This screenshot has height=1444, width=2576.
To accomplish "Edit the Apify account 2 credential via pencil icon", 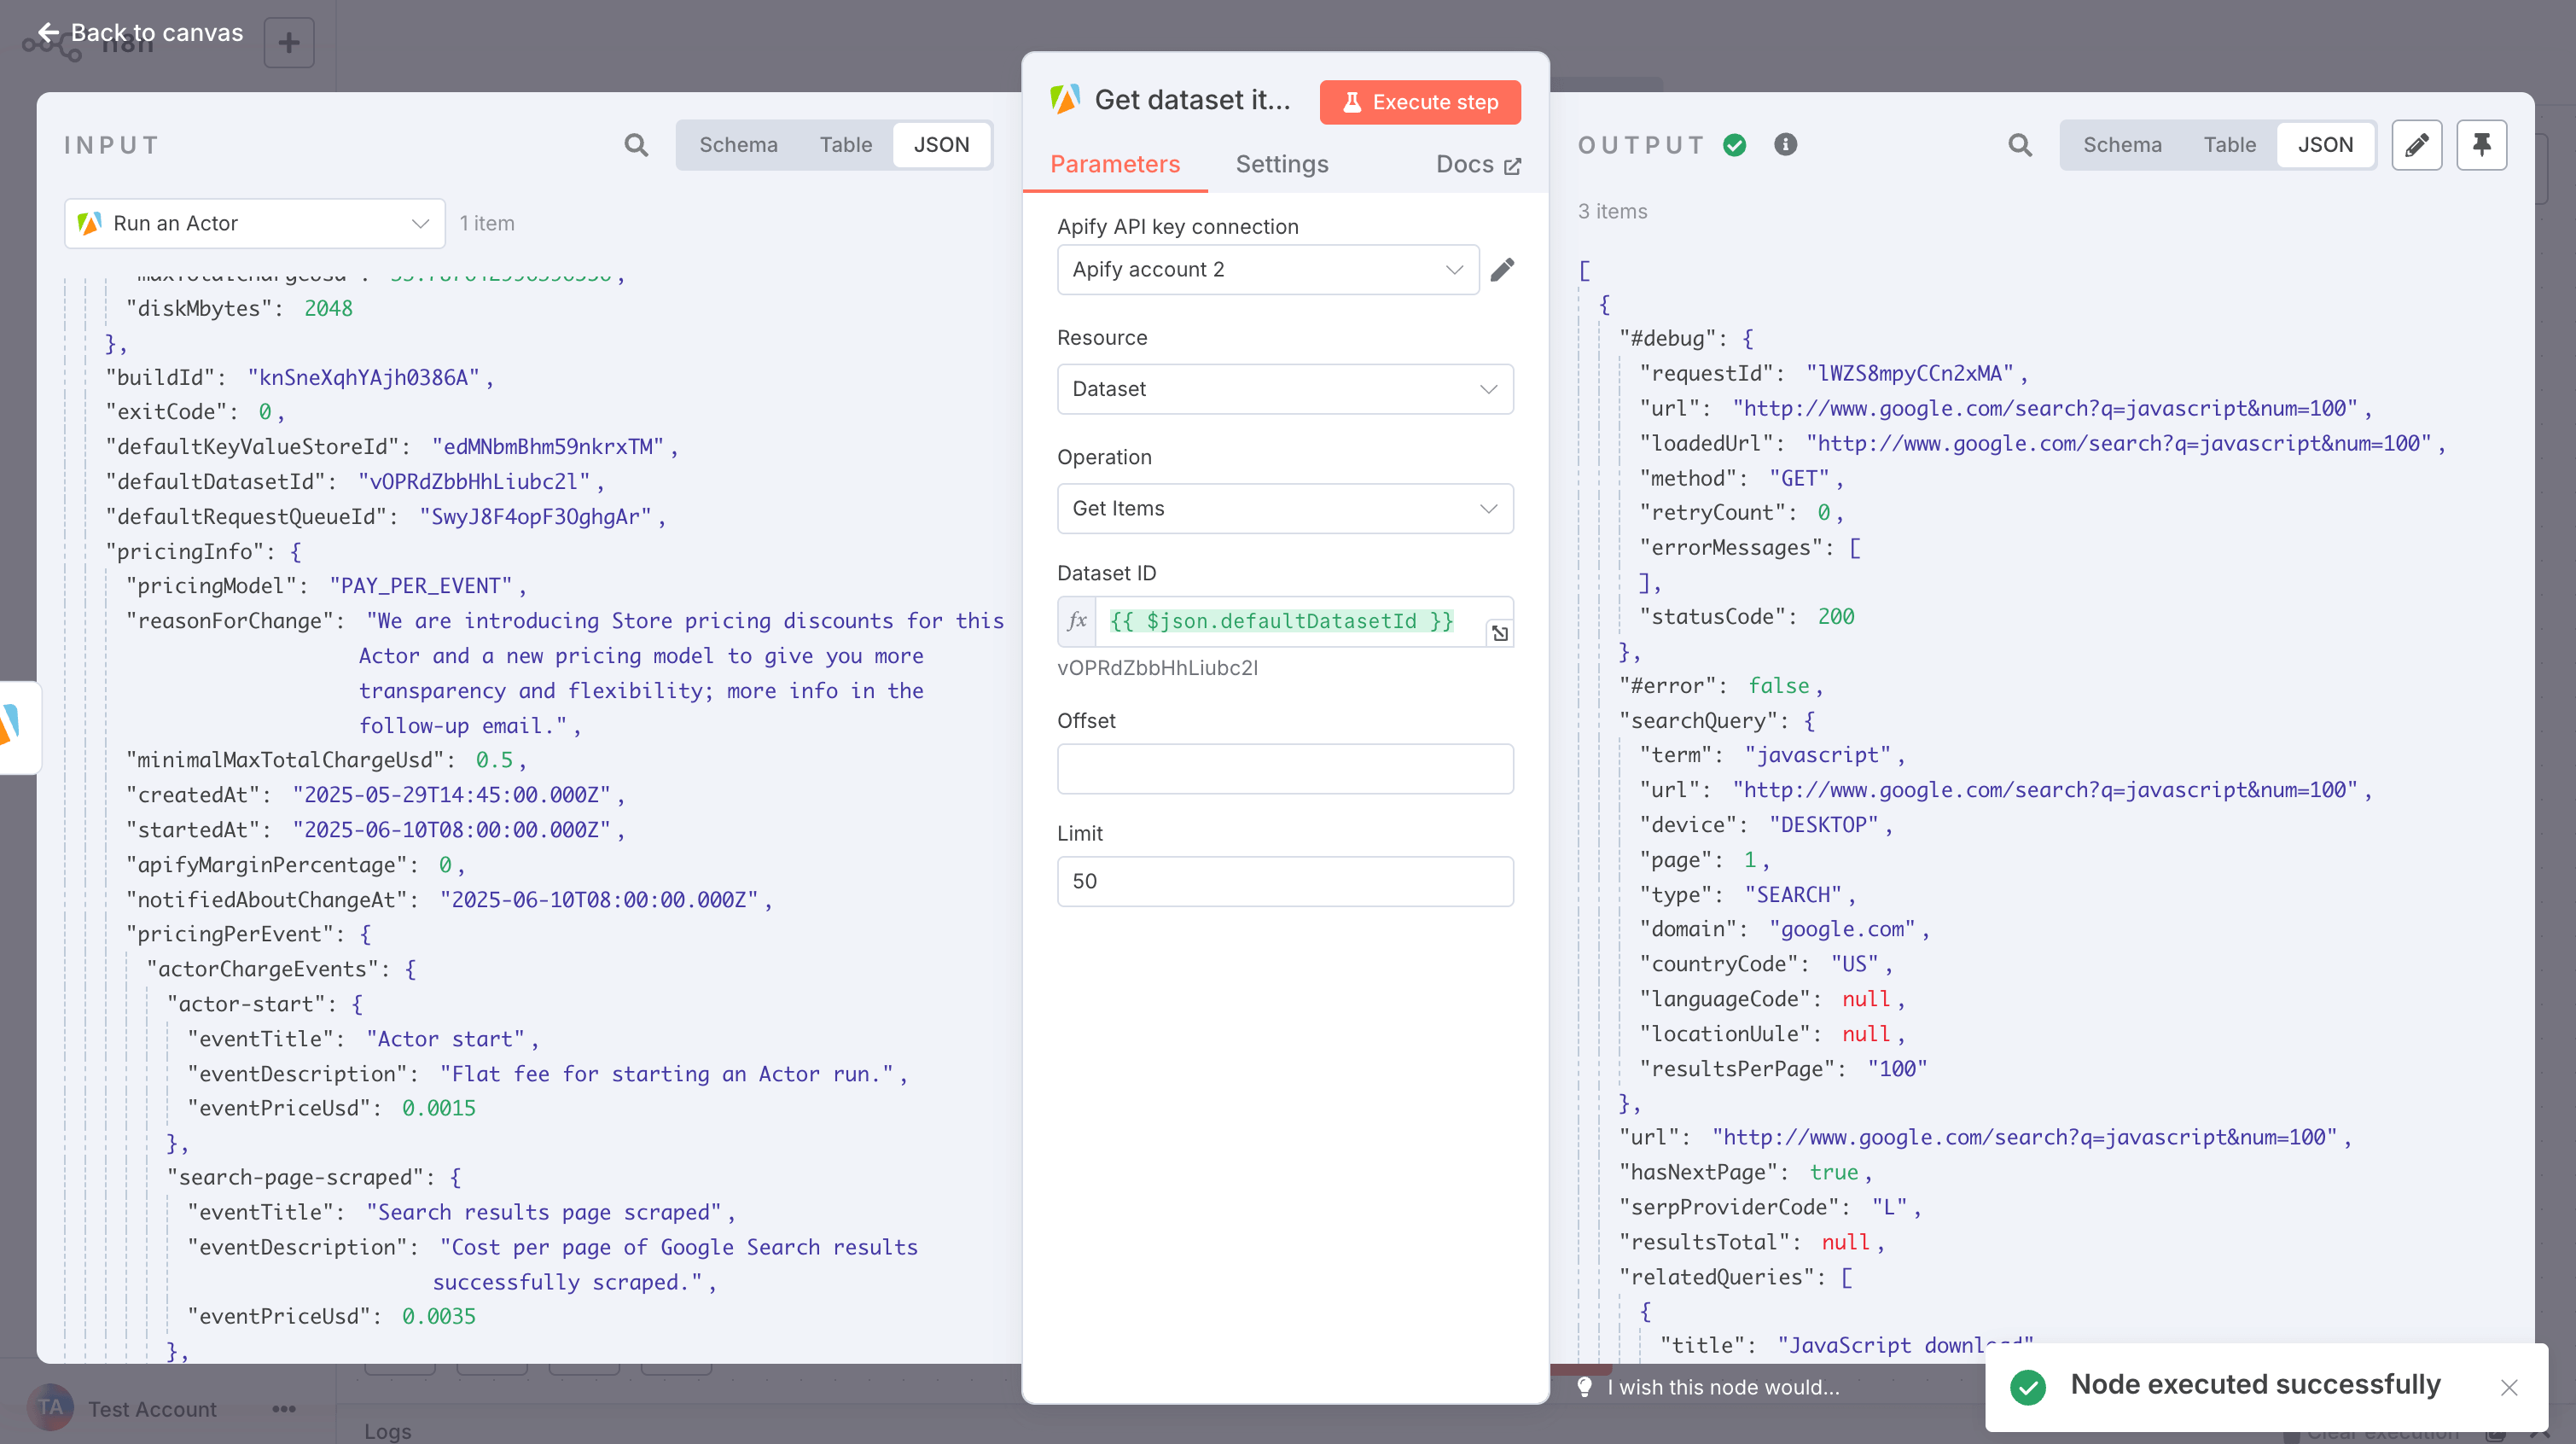I will (x=1504, y=269).
